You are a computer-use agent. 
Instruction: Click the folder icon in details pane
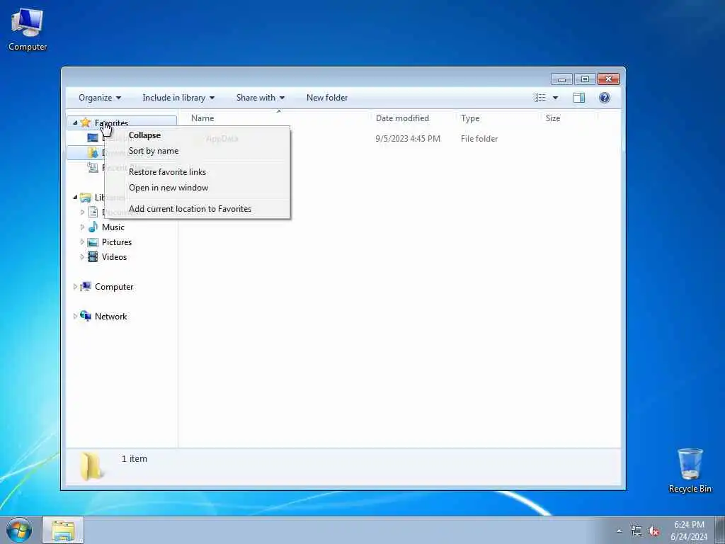coord(91,466)
